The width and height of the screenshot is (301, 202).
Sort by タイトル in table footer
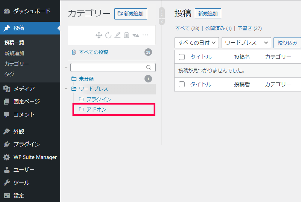(201, 84)
